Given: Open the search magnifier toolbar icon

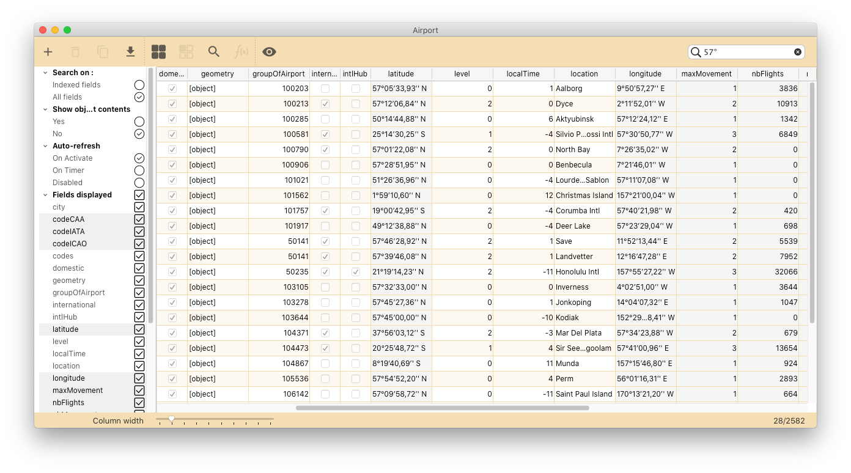Looking at the screenshot, I should [x=213, y=52].
